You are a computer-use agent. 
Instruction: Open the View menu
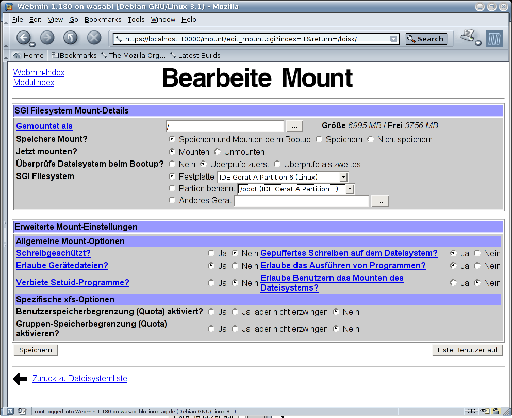pos(55,20)
